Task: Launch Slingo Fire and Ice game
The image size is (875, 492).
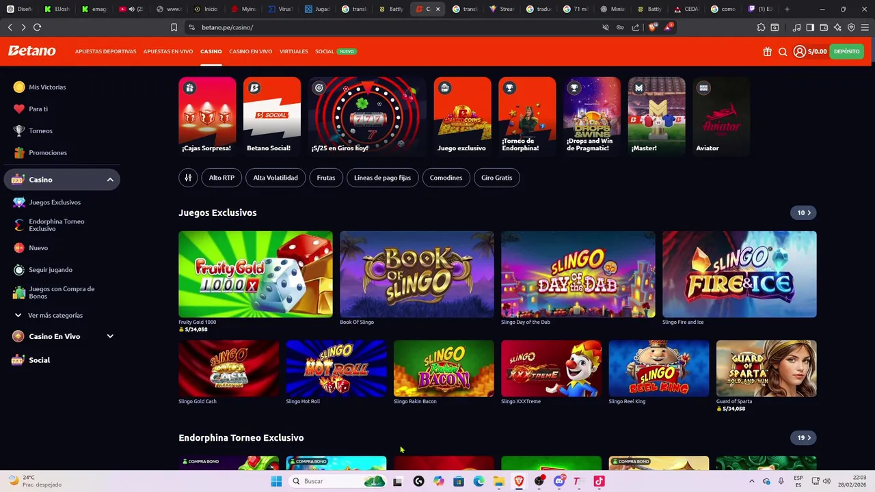Action: click(740, 274)
